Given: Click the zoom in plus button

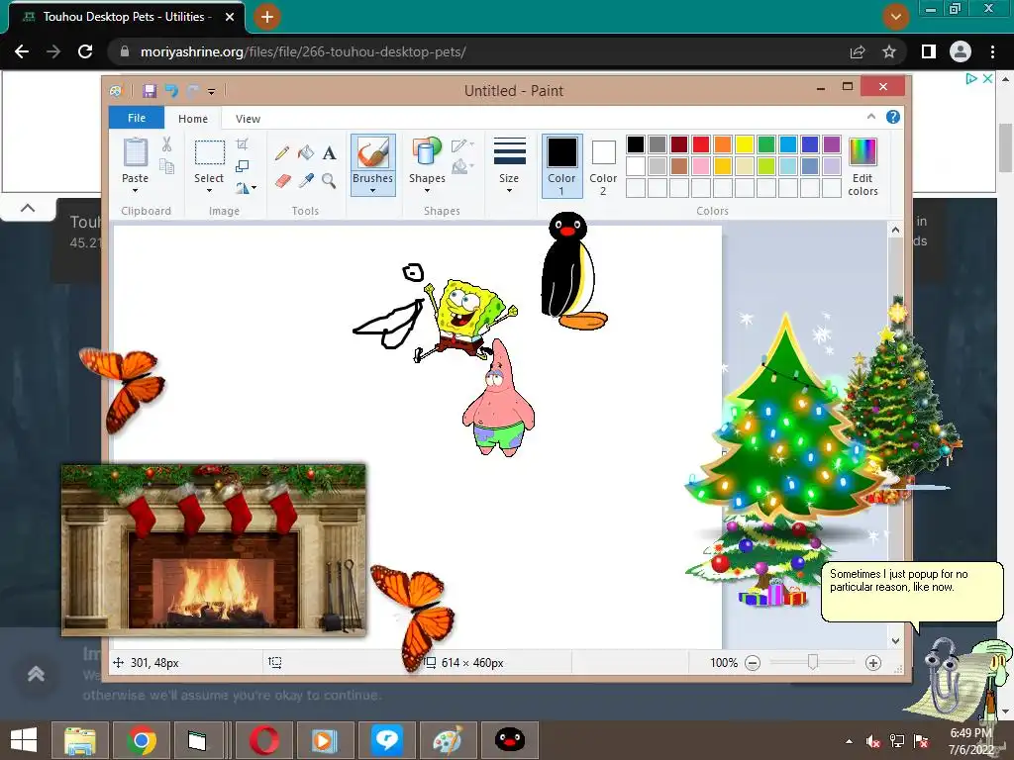Looking at the screenshot, I should coord(873,663).
